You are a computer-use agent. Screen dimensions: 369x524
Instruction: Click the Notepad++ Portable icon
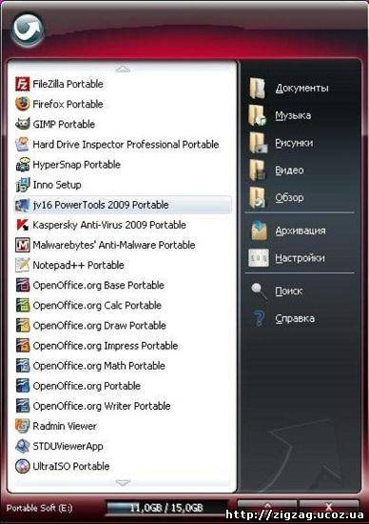[x=23, y=265]
